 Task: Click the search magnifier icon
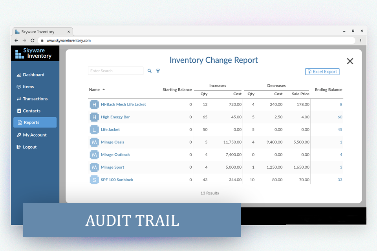pos(150,71)
